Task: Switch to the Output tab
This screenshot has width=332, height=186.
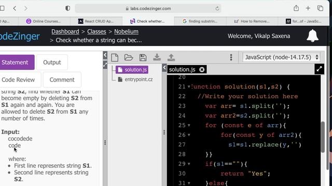Action: (x=52, y=62)
